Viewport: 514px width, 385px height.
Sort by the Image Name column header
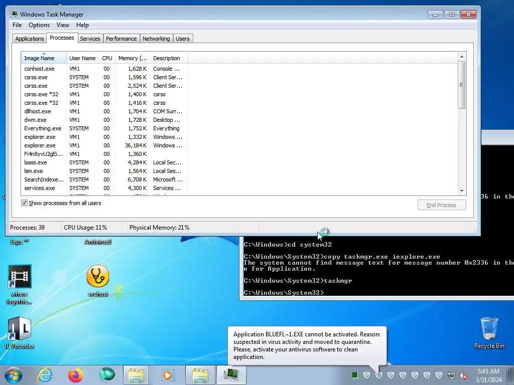point(44,58)
